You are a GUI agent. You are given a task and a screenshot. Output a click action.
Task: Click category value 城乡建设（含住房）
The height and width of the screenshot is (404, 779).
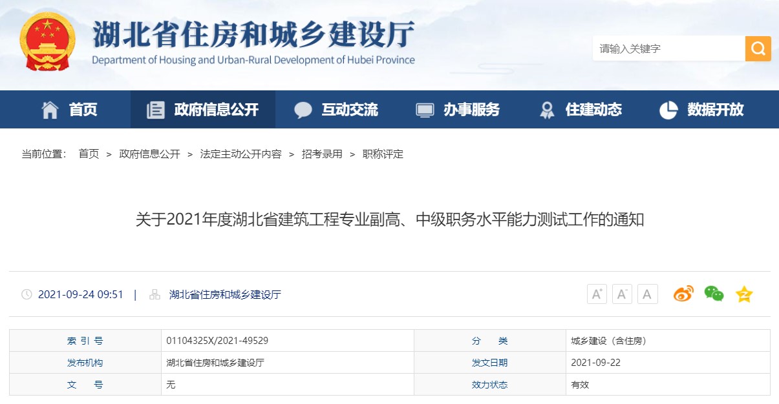point(609,341)
